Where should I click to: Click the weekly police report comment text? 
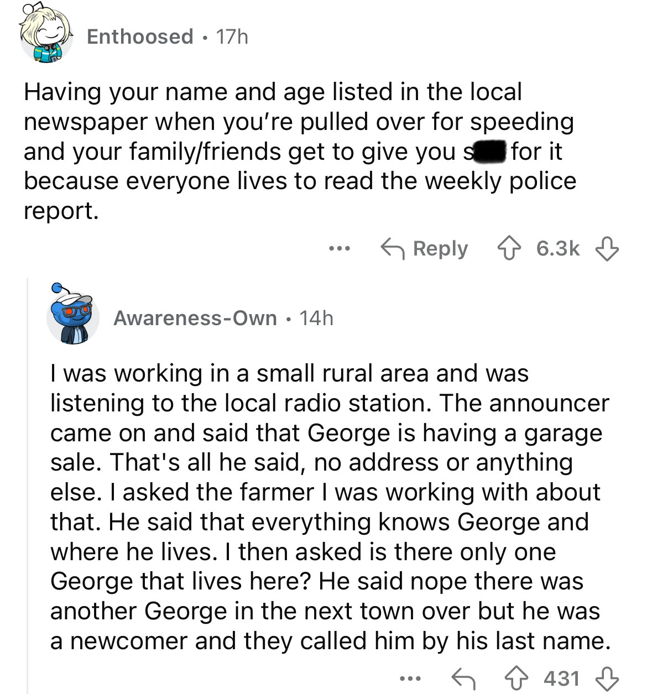[299, 151]
